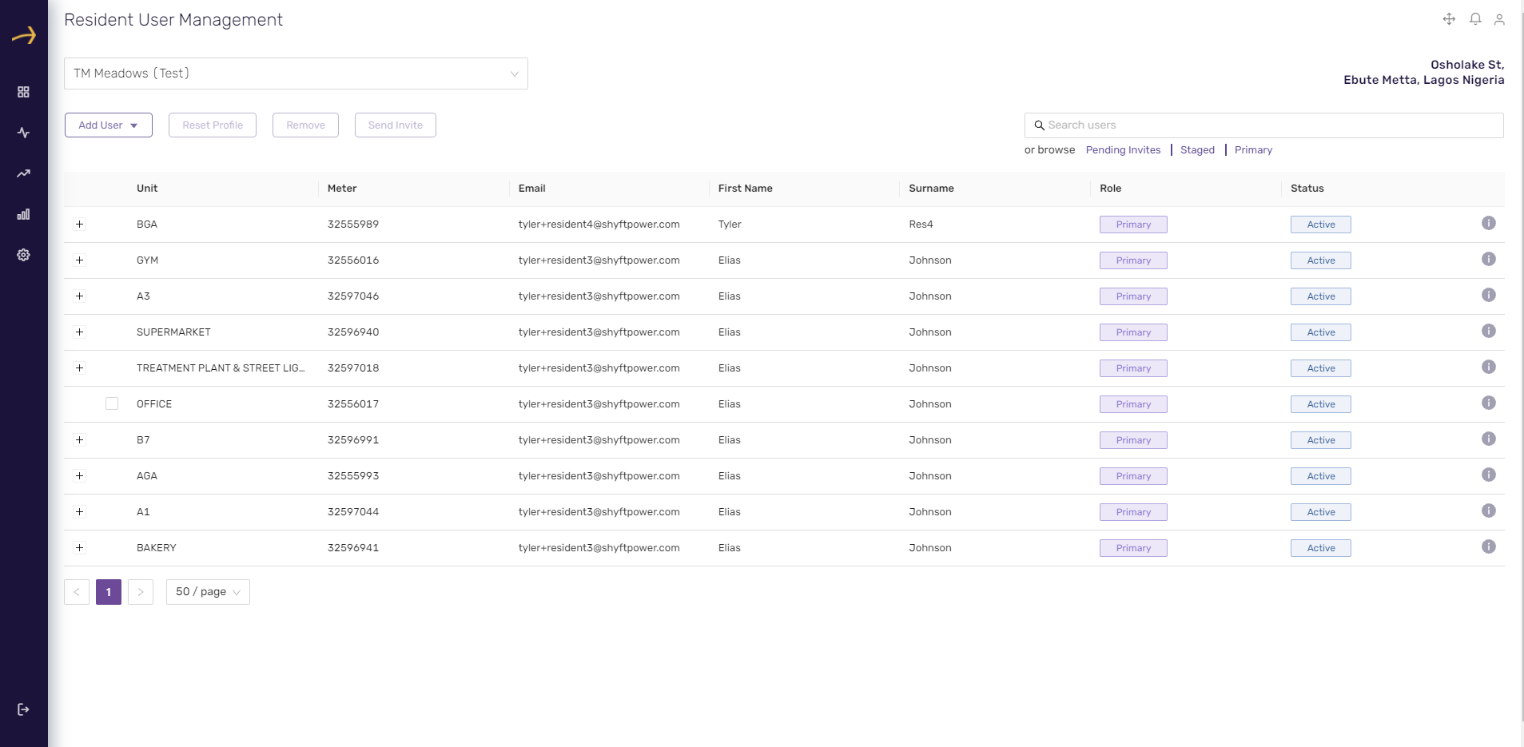Open the user profile icon
This screenshot has height=747, width=1524.
point(1499,19)
